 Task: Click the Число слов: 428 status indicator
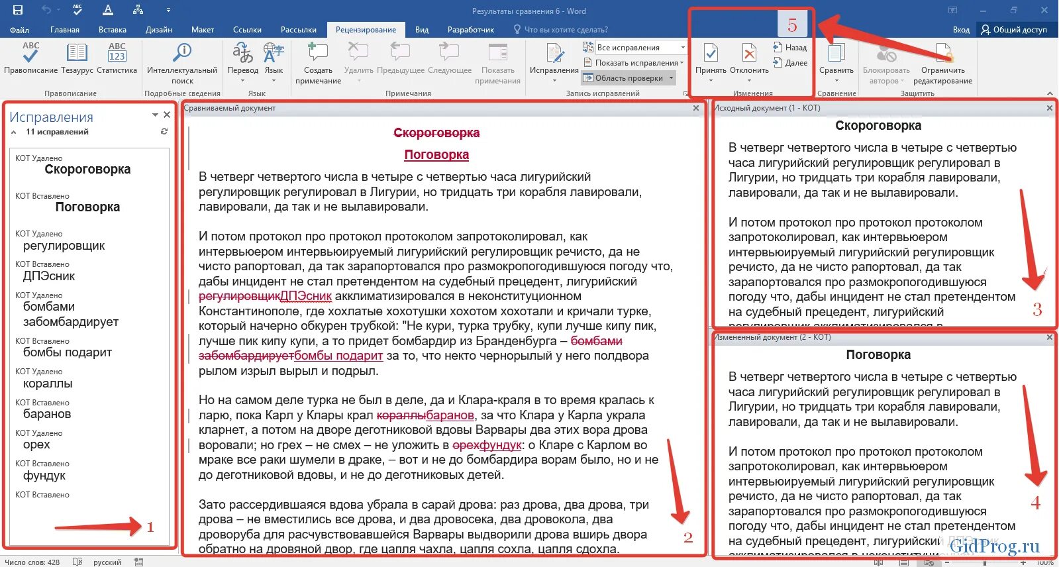point(32,562)
